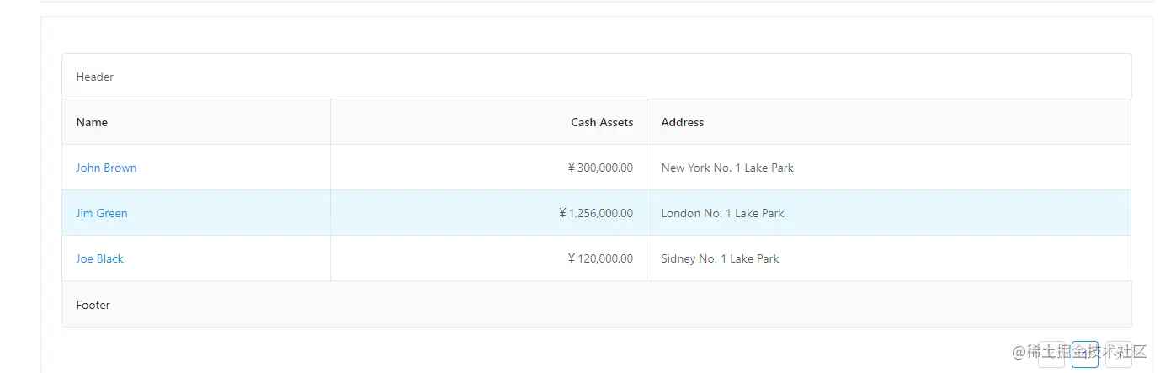Viewport: 1160px width, 373px height.
Task: Open the Jim Green link
Action: click(102, 213)
